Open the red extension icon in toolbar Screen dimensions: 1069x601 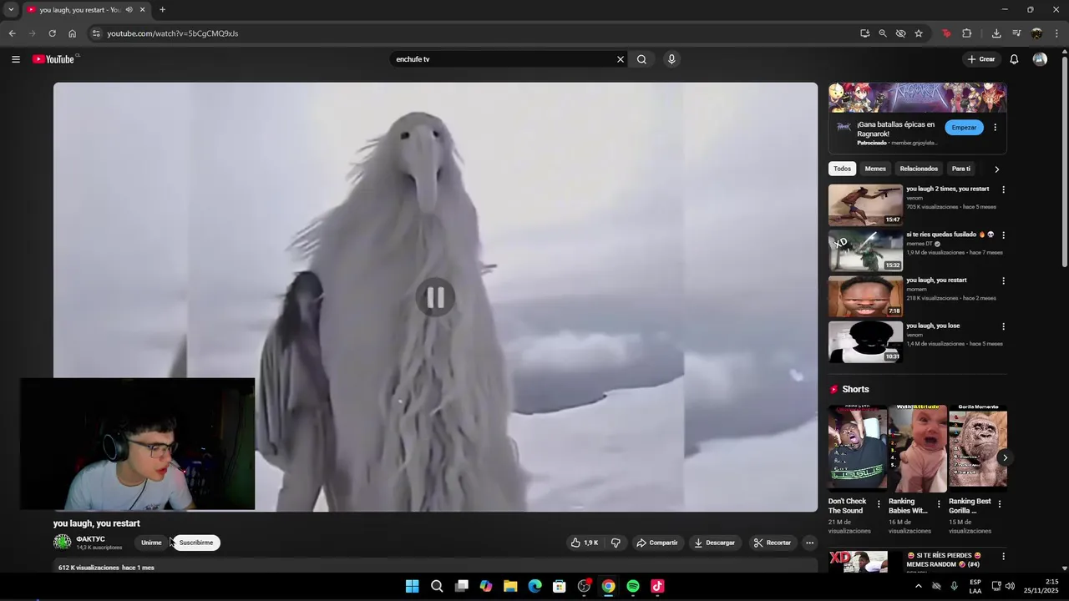(x=946, y=33)
